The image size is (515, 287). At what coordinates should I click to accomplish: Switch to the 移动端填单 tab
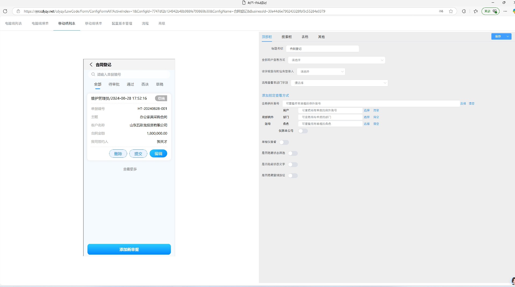point(94,24)
